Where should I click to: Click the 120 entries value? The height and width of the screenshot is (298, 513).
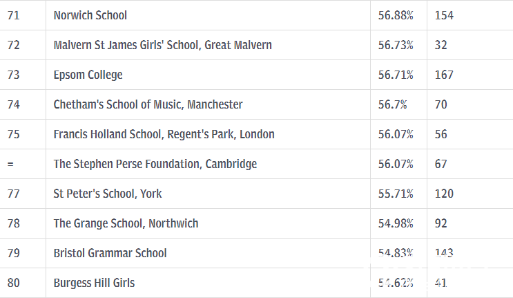[x=444, y=194]
